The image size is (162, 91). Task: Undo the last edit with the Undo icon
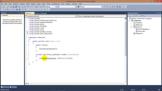pos(28,7)
